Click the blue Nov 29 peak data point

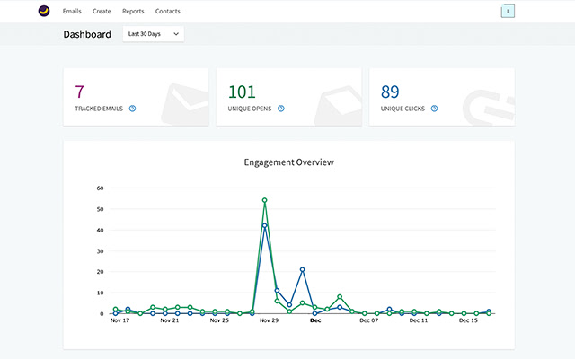[x=264, y=226]
